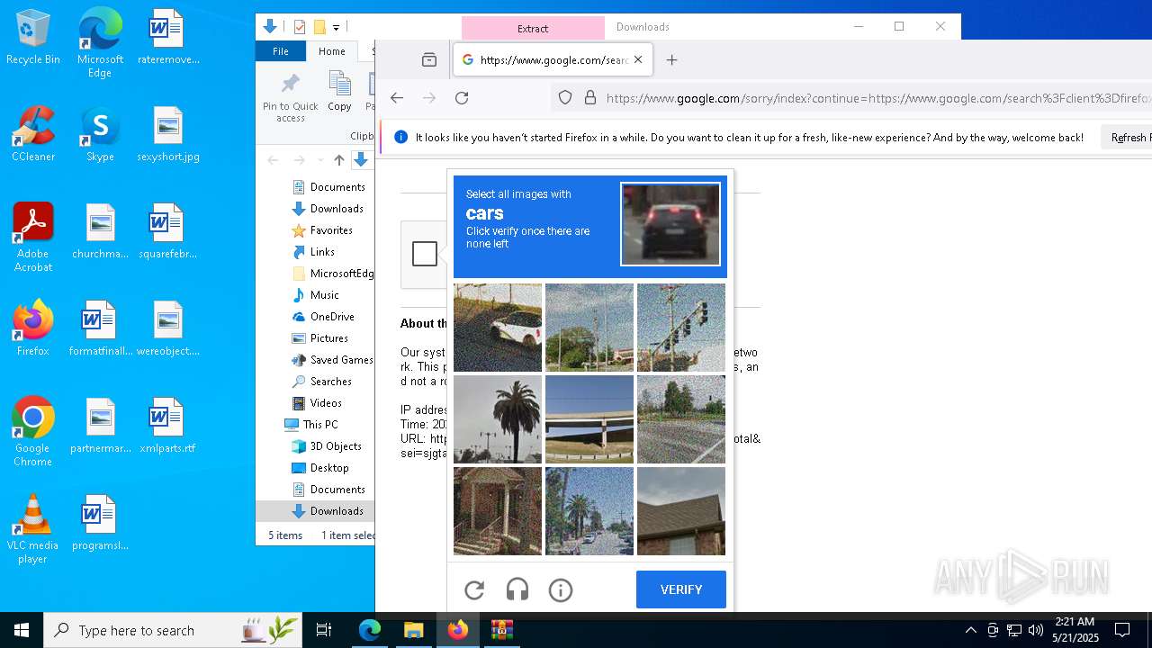This screenshot has width=1152, height=648.
Task: Open CCleaner desktop shortcut
Action: pyautogui.click(x=33, y=135)
